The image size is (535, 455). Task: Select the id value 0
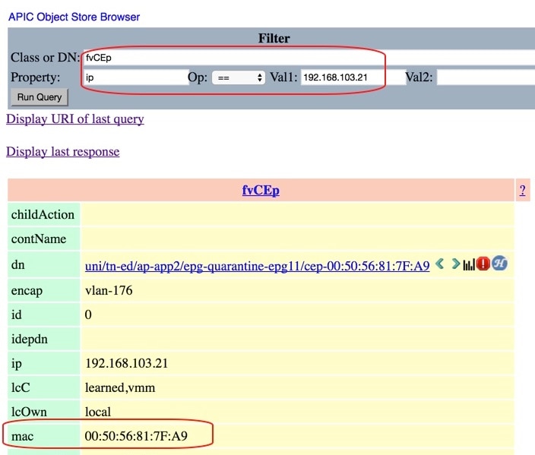(88, 314)
